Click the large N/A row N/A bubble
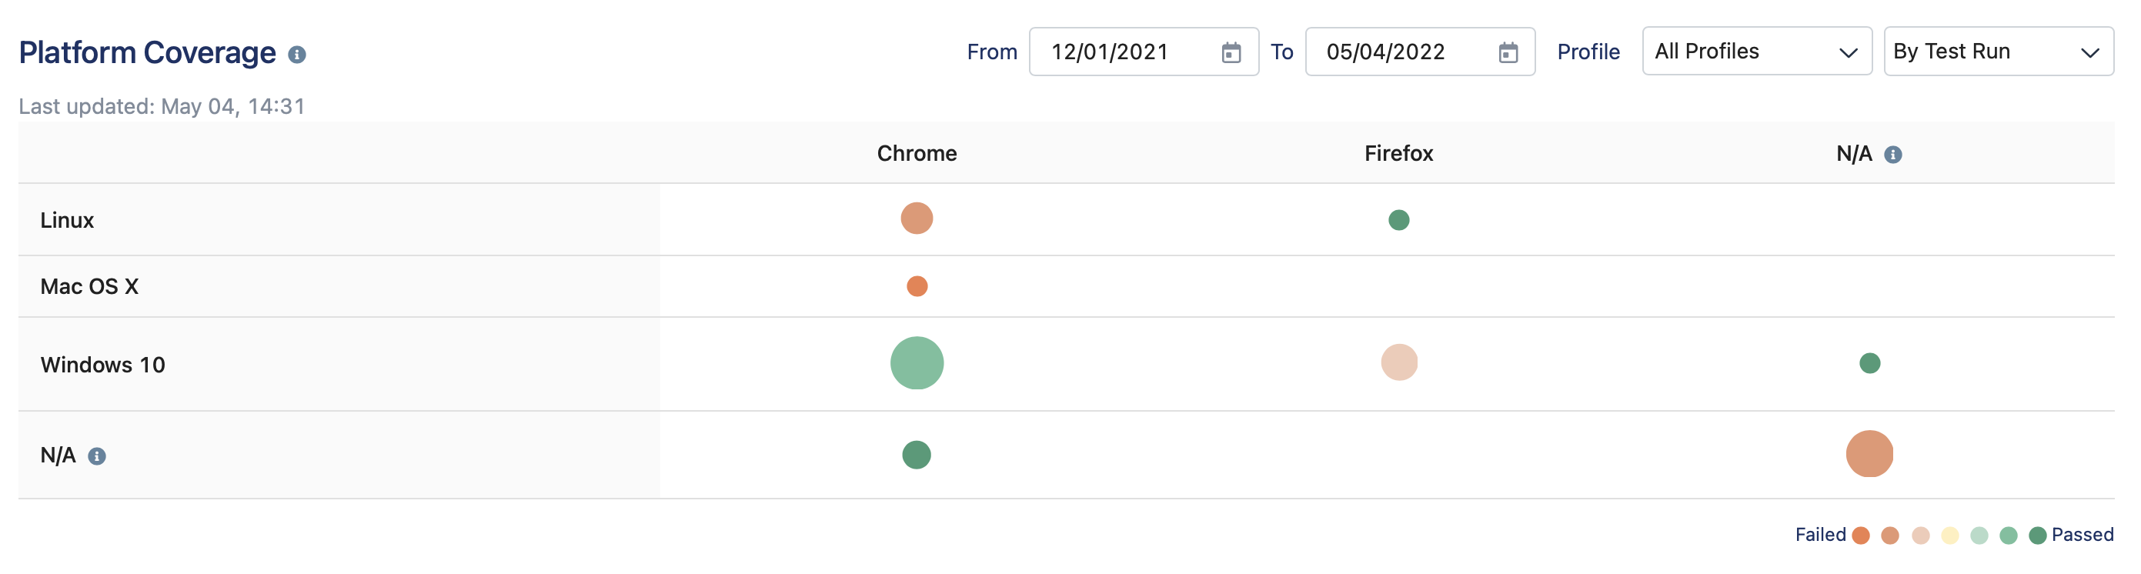 coord(1869,453)
